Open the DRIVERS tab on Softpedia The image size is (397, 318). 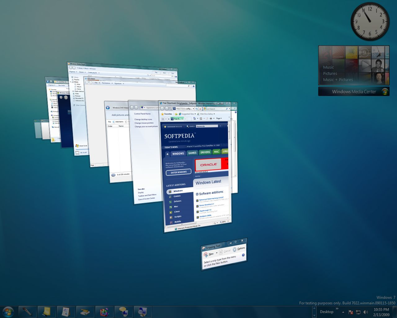pos(205,152)
